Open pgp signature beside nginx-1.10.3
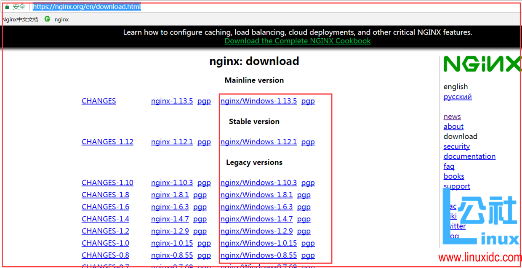The width and height of the screenshot is (522, 268). [x=204, y=183]
